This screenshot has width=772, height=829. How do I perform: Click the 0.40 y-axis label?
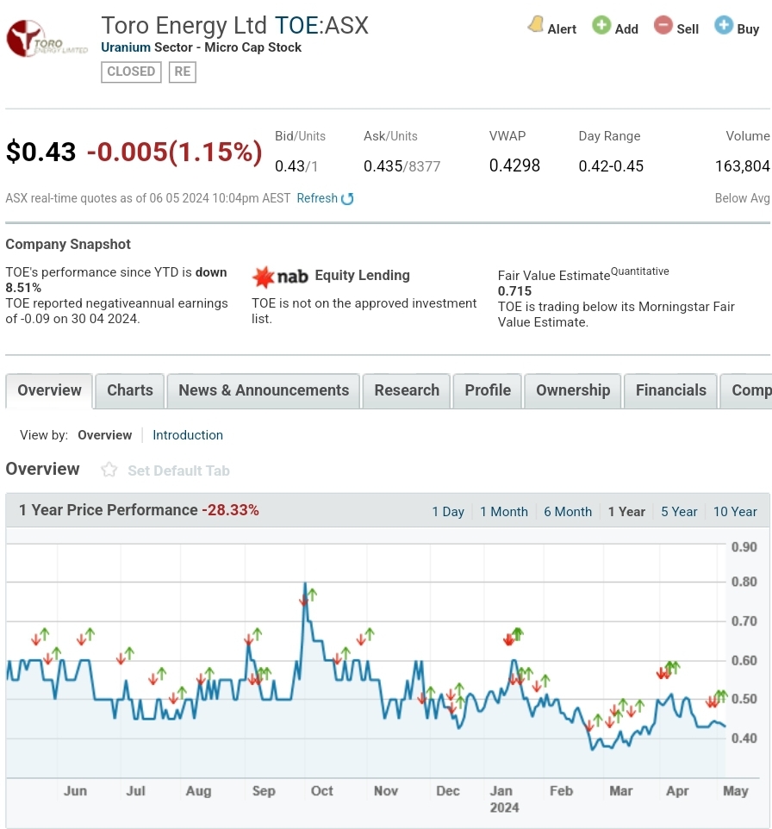click(x=744, y=738)
